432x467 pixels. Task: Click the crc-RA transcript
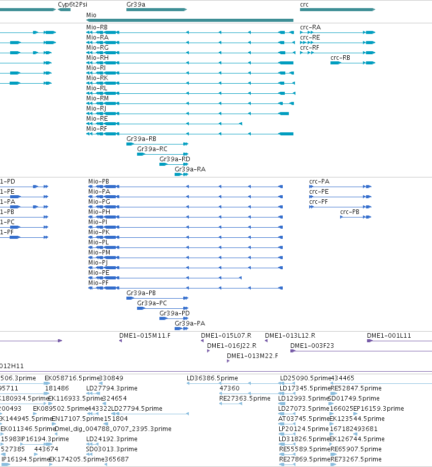tap(338, 32)
